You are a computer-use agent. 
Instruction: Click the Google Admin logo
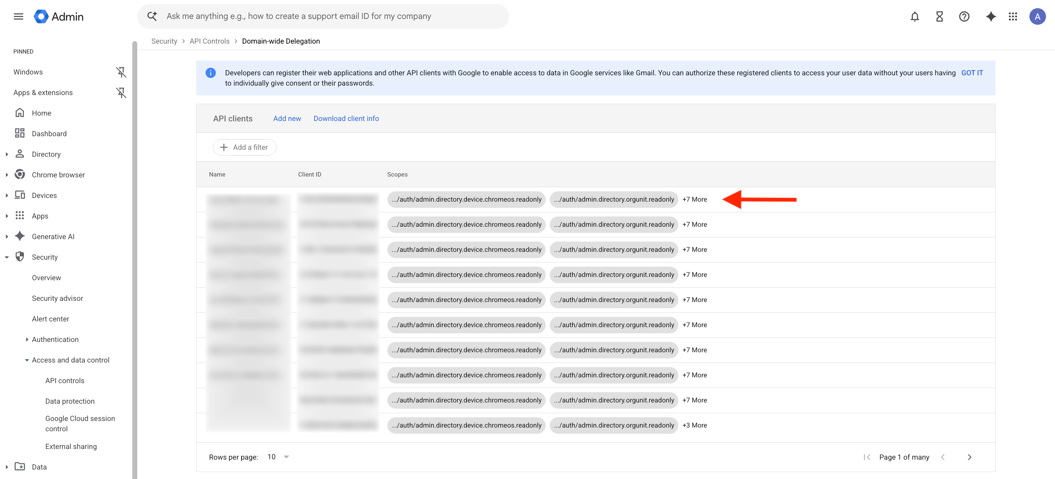(59, 16)
